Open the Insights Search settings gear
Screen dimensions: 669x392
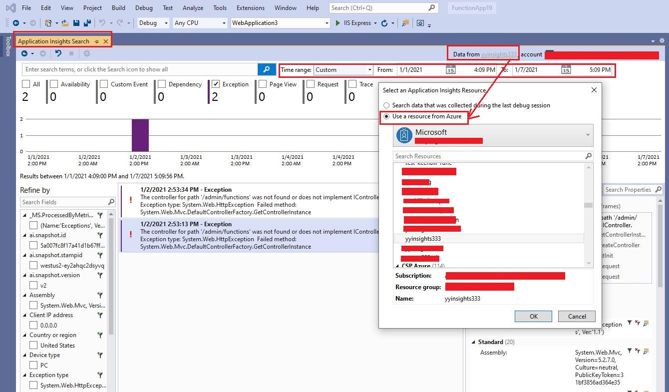click(x=87, y=53)
